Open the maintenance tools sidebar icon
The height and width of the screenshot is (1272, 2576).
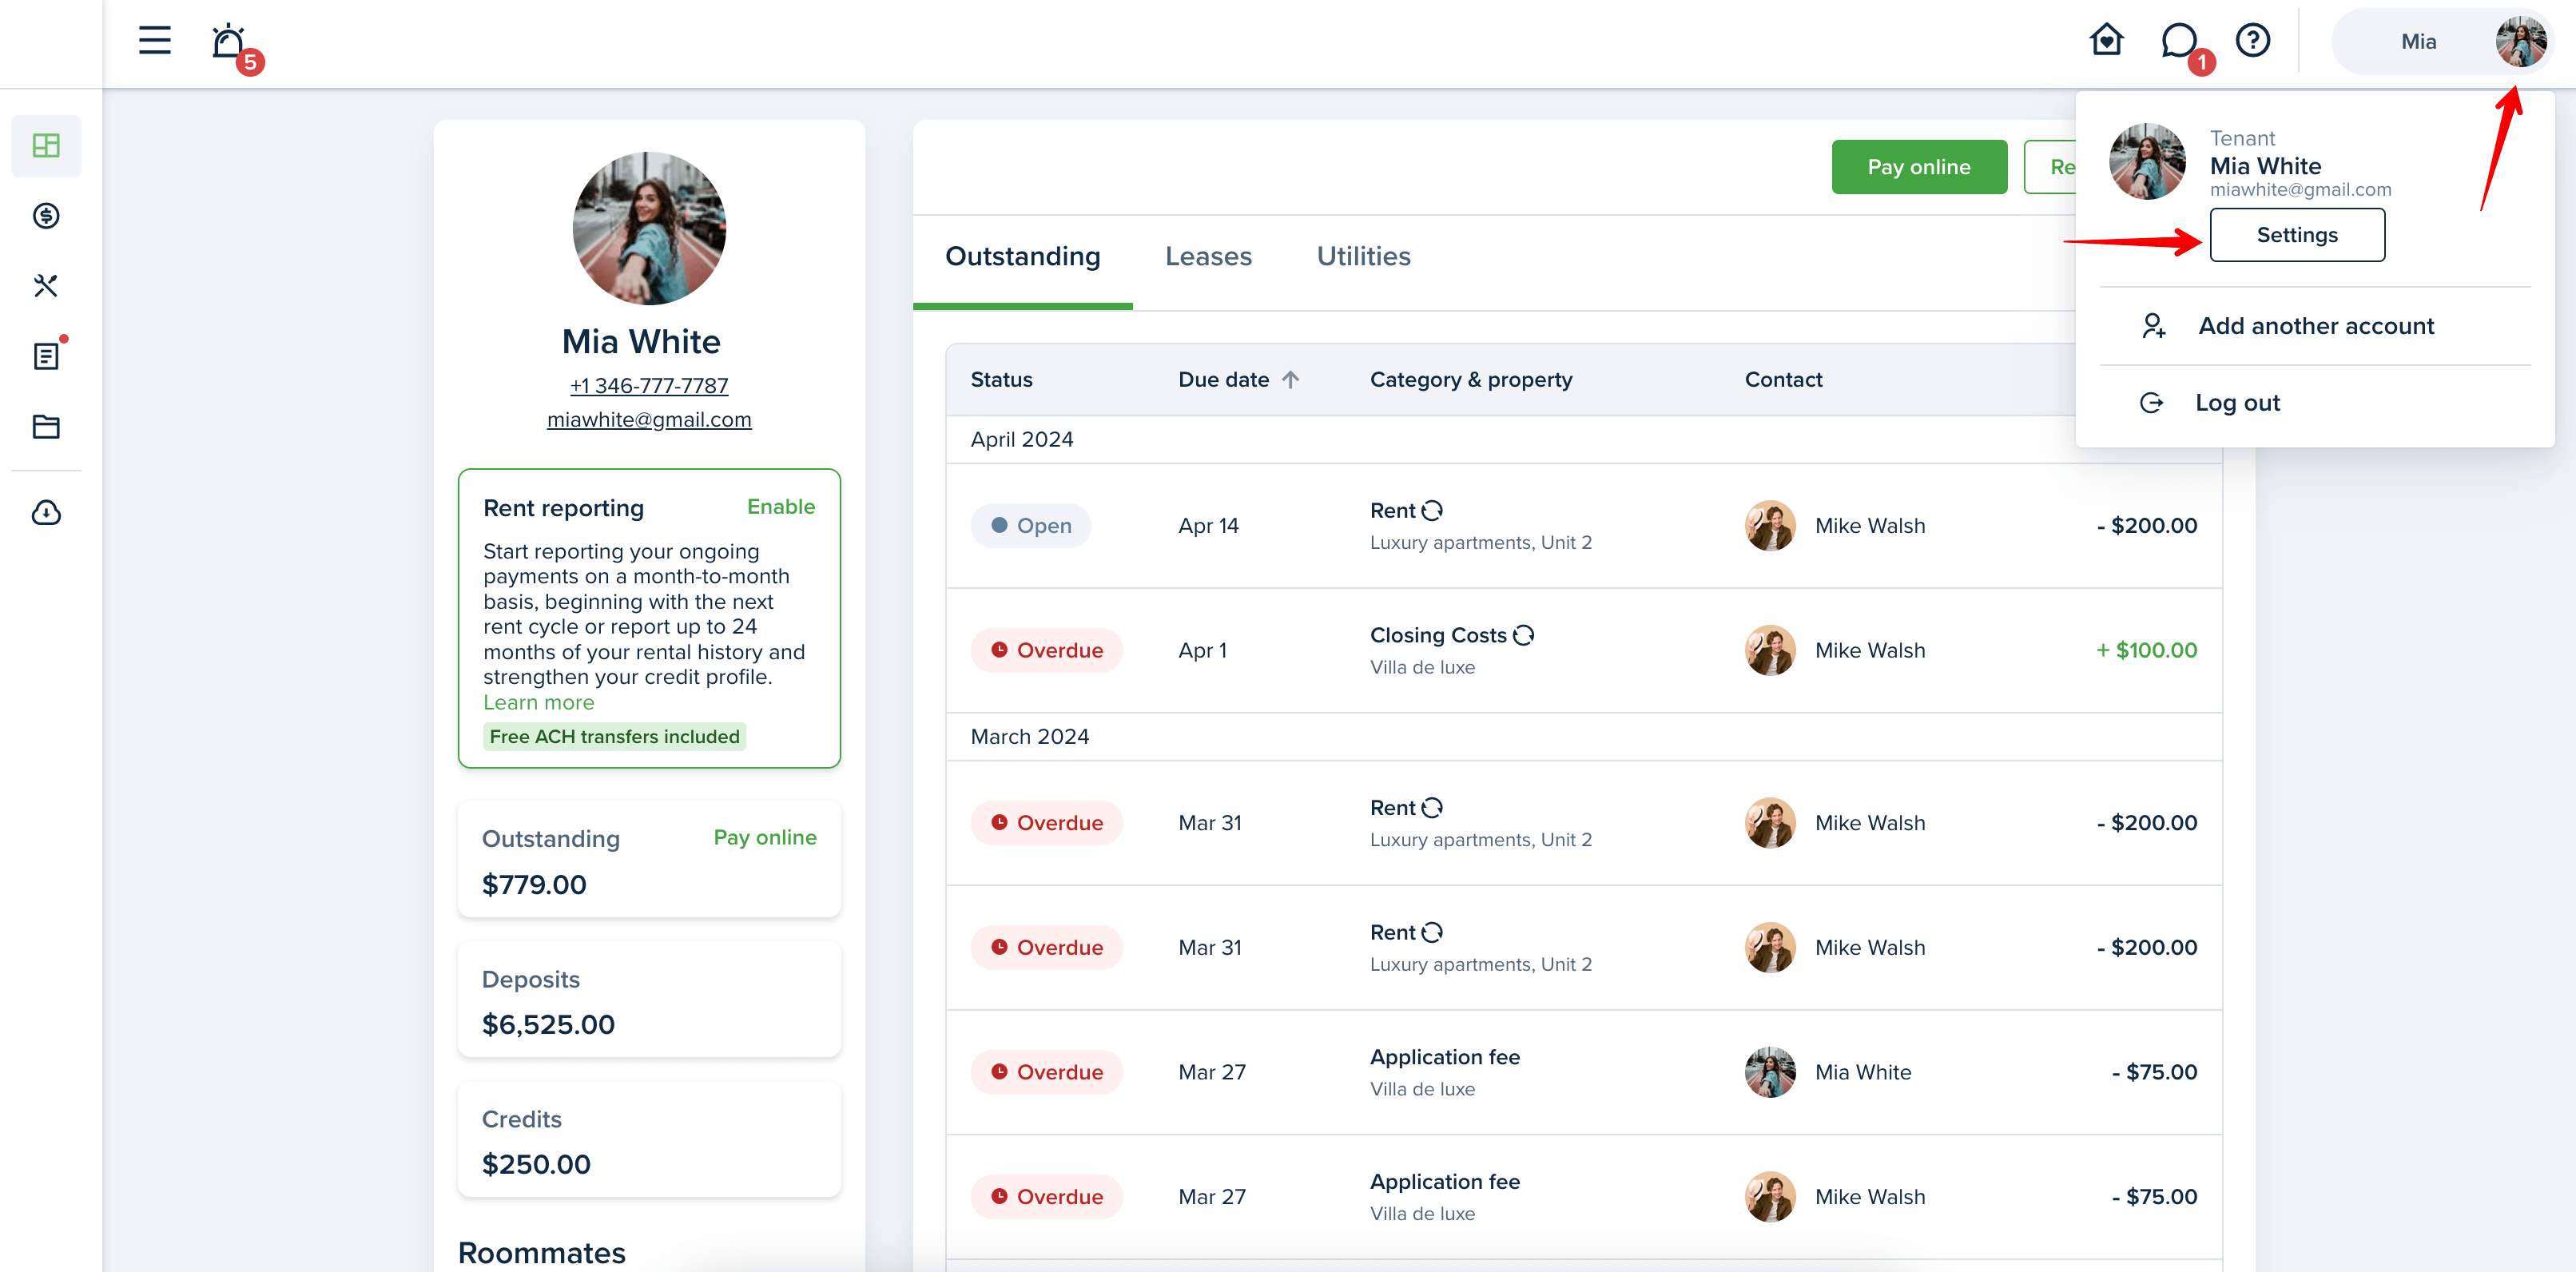pos(46,286)
